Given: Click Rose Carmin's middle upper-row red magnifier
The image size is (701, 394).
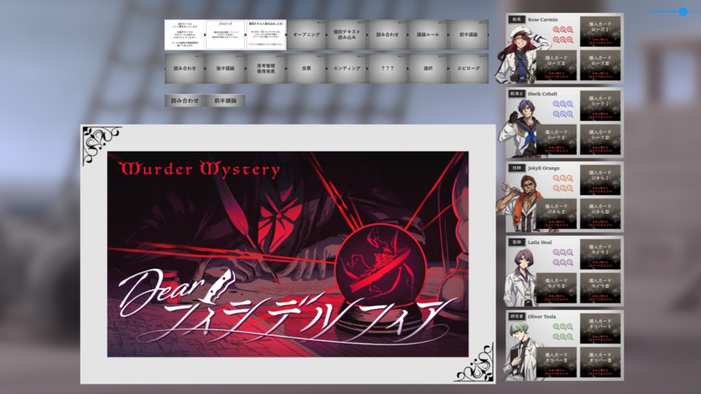Looking at the screenshot, I should pos(563,30).
